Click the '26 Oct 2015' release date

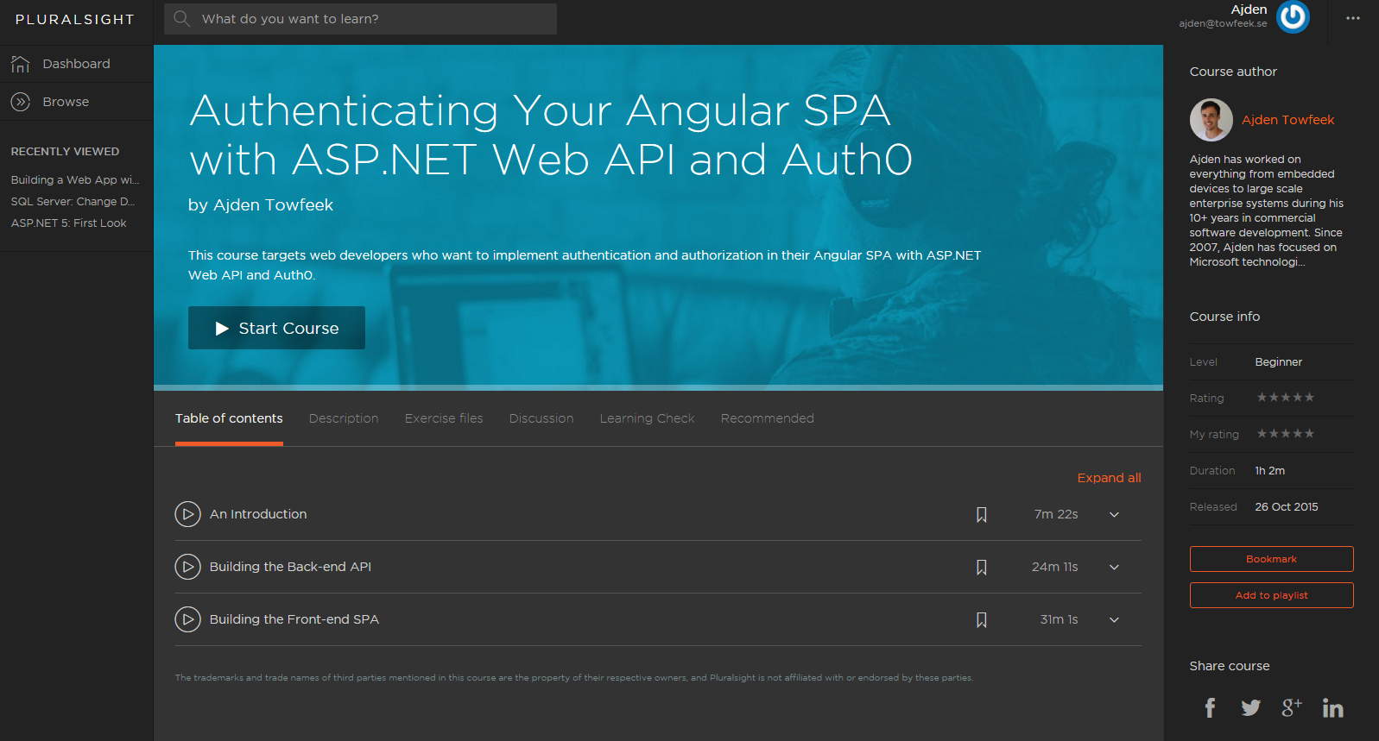pyautogui.click(x=1286, y=507)
